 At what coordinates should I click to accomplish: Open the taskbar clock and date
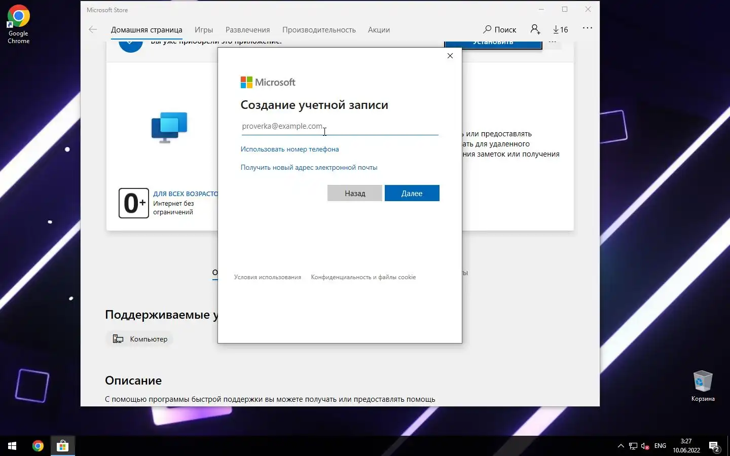point(686,446)
